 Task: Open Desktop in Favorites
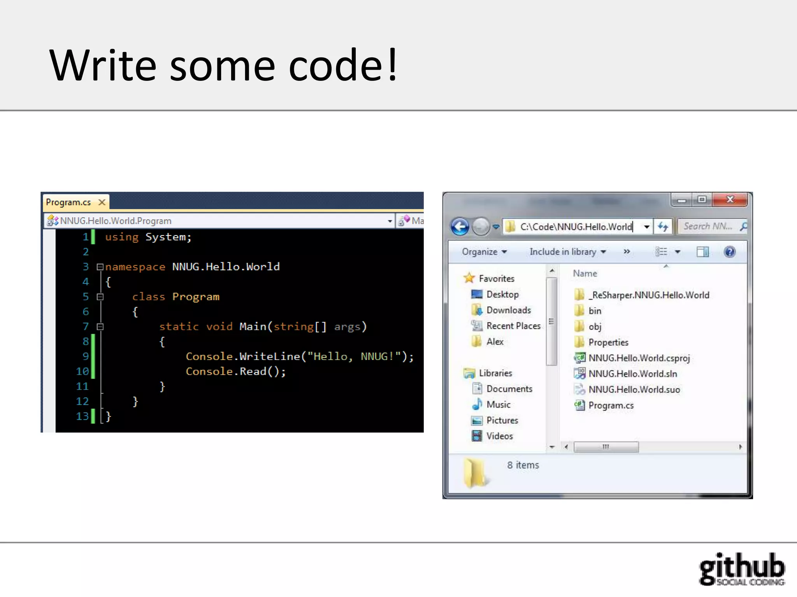pyautogui.click(x=502, y=294)
